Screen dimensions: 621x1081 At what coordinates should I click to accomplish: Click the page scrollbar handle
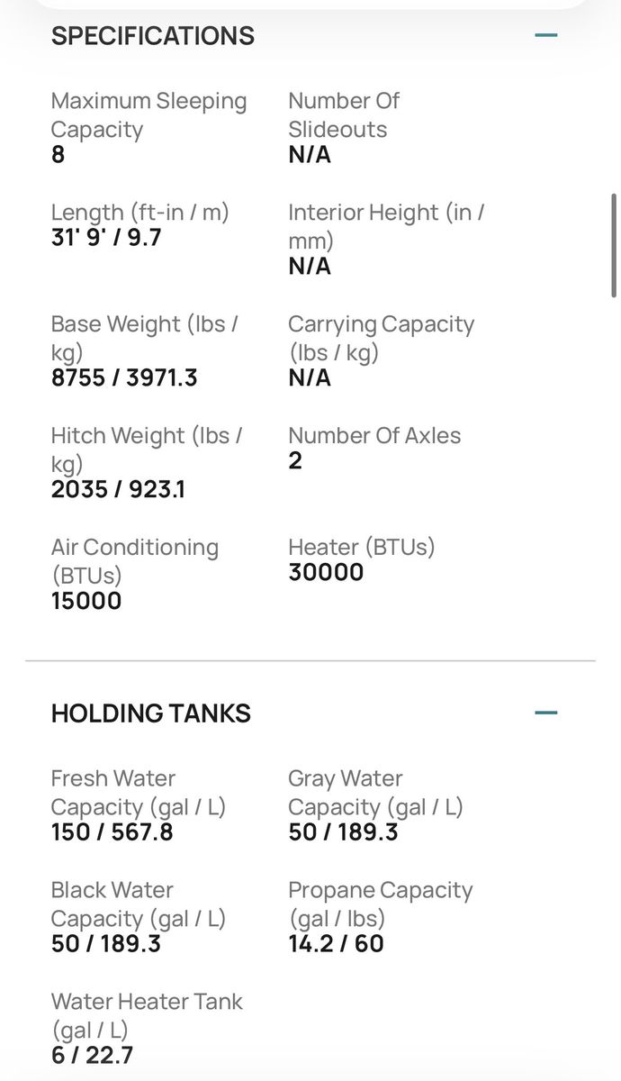[615, 245]
